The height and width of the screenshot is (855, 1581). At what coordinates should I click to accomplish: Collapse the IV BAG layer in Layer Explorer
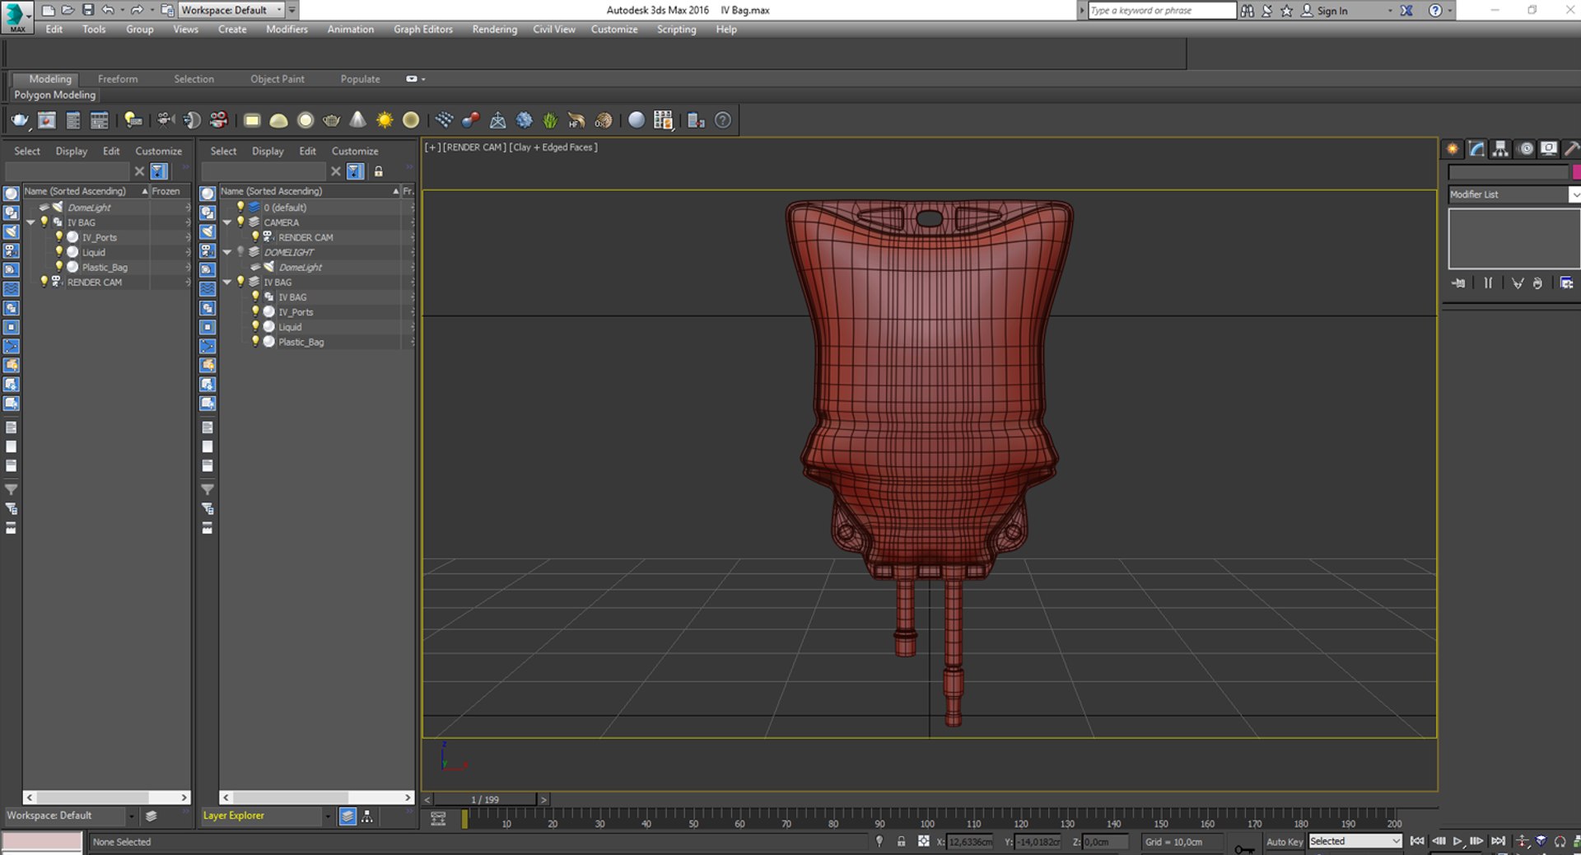227,282
